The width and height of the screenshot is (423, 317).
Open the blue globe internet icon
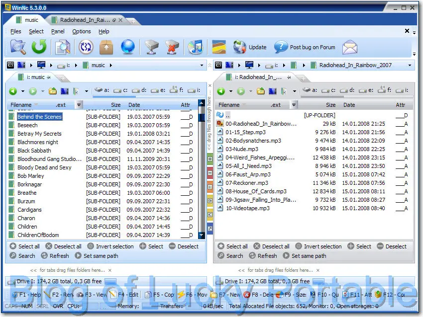[x=128, y=47]
